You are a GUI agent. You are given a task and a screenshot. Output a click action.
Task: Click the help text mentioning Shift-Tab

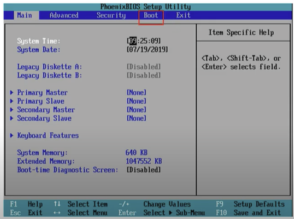coord(241,63)
